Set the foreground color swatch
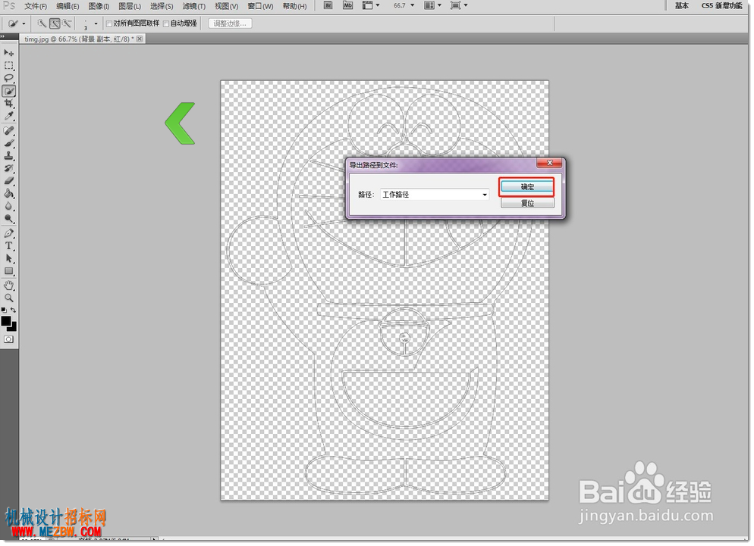 [6, 321]
